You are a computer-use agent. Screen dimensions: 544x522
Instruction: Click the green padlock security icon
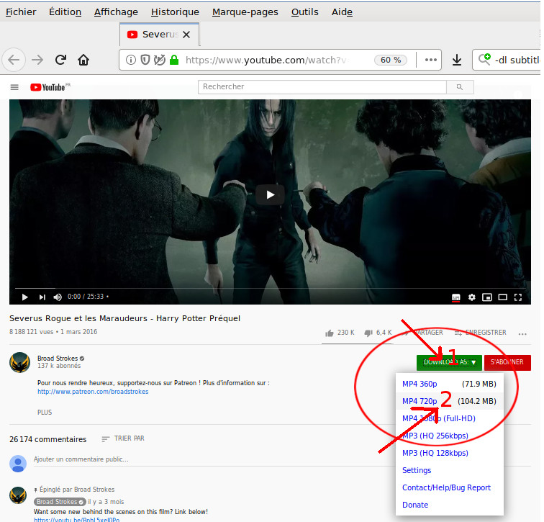(174, 60)
